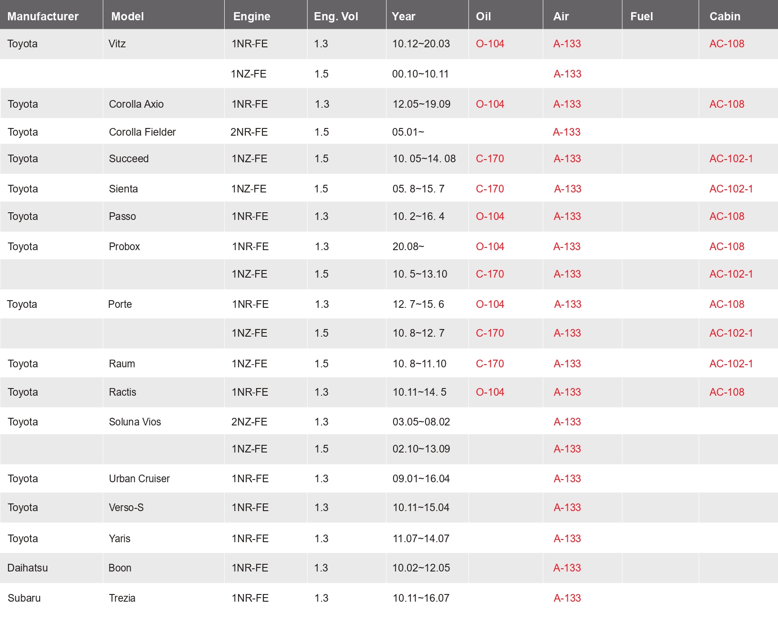The width and height of the screenshot is (778, 617).
Task: Open O-104 oil filter link for Passo
Action: [490, 216]
